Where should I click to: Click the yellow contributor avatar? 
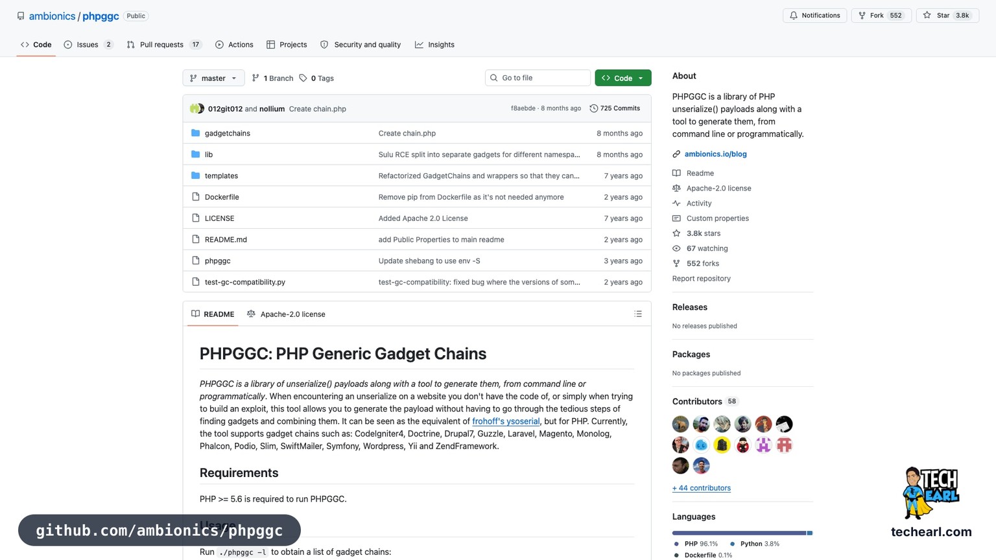(722, 445)
